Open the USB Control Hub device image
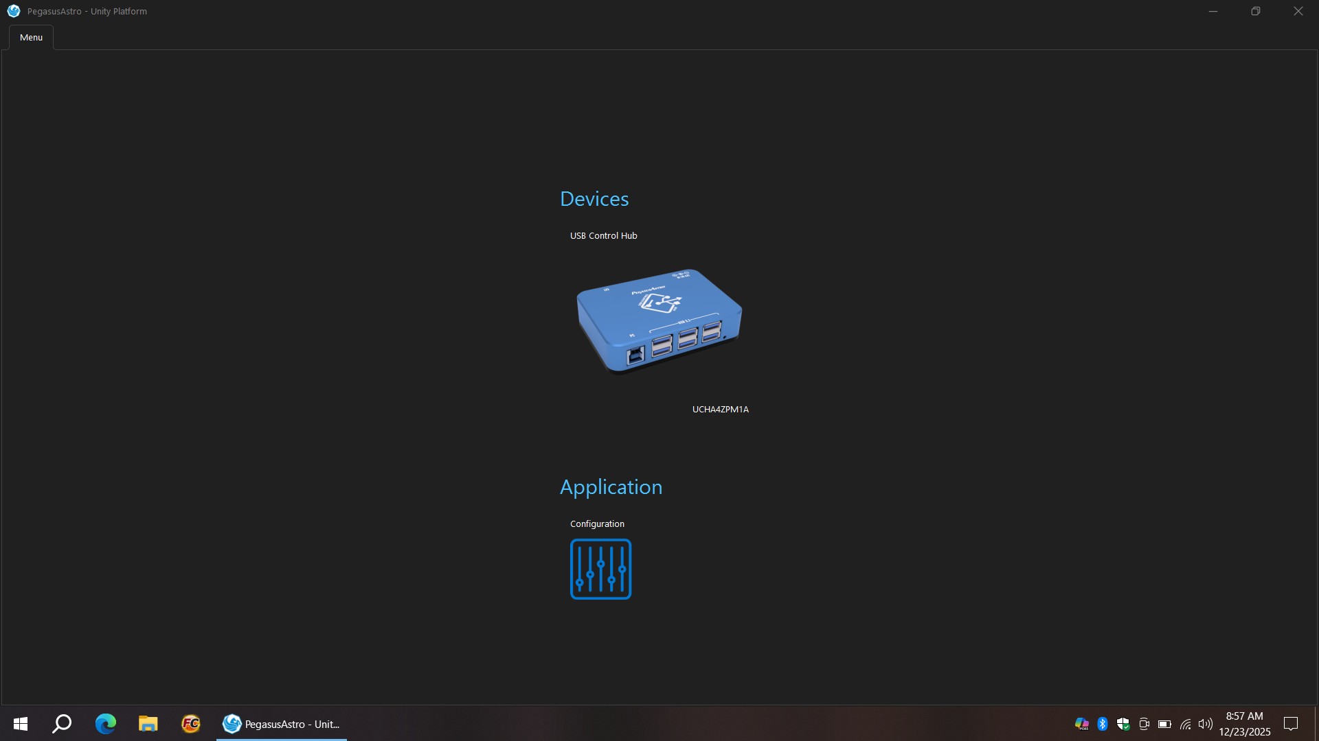 659,321
